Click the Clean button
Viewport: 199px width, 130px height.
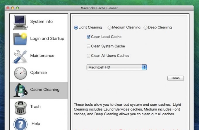pos(176,78)
